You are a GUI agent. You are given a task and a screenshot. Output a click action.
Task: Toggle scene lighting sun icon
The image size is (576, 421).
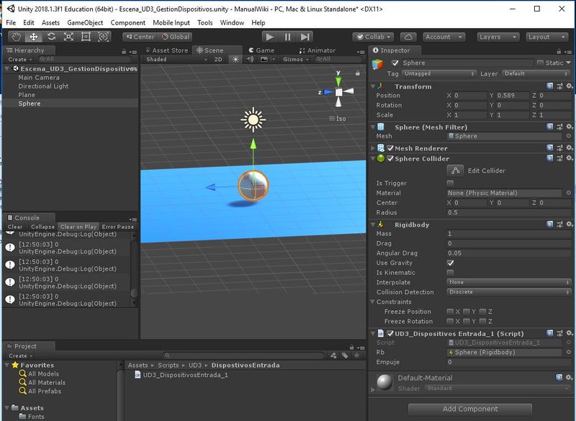point(235,59)
